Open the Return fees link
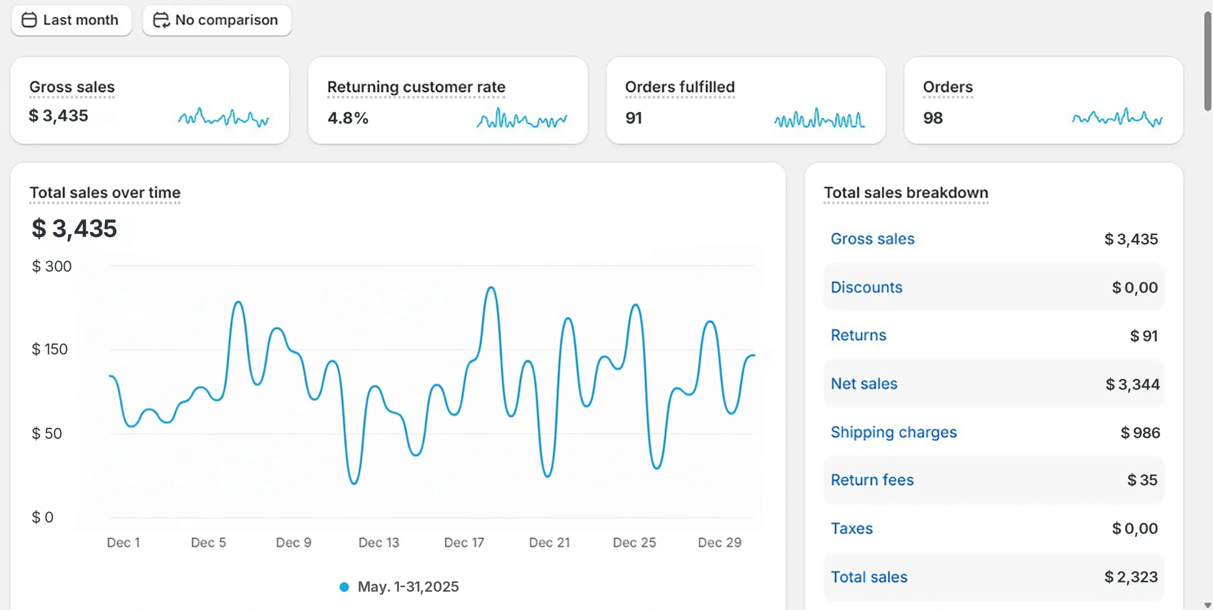Screen dimensions: 1213x610 872,480
